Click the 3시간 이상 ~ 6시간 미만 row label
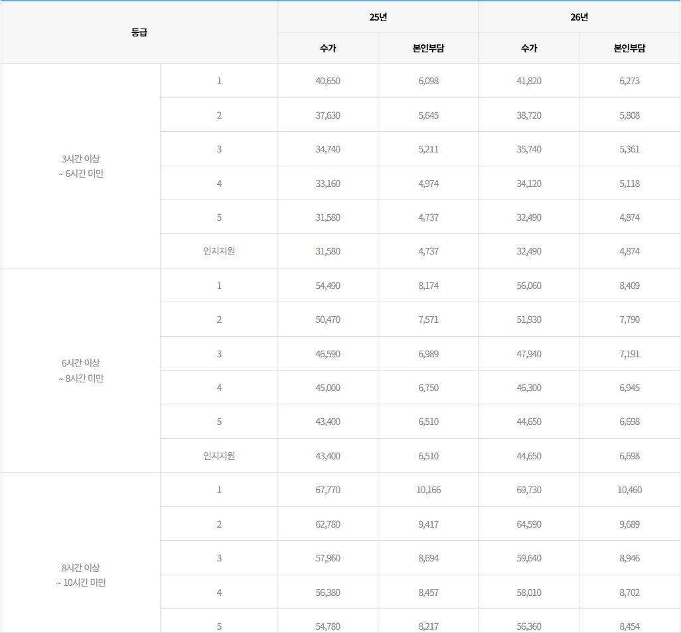681x633 pixels. tap(80, 166)
